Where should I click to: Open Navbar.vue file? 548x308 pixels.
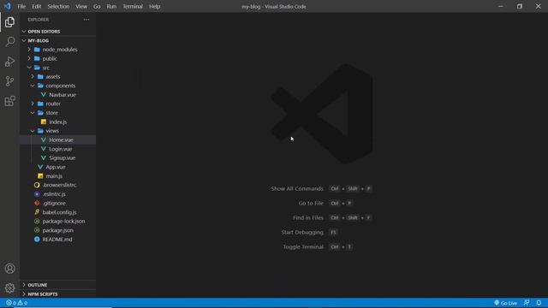57,95
